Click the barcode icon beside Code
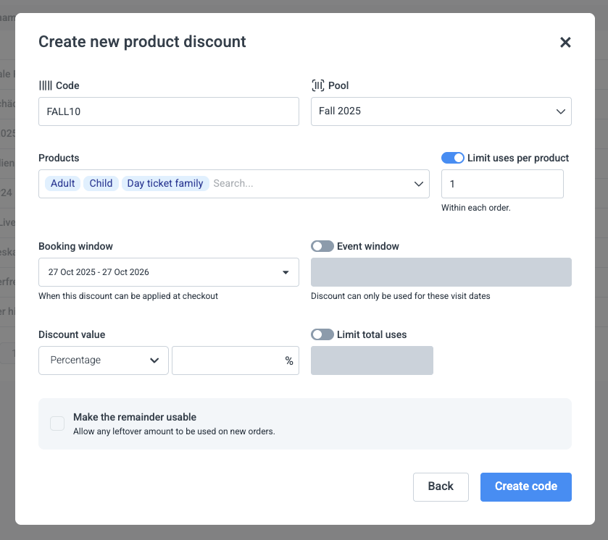 pos(46,85)
